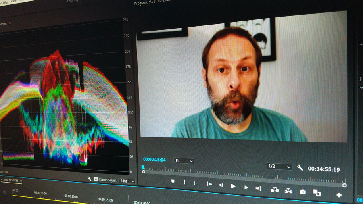
Task: Open the 8 Bit dropdown
Action: tap(127, 181)
